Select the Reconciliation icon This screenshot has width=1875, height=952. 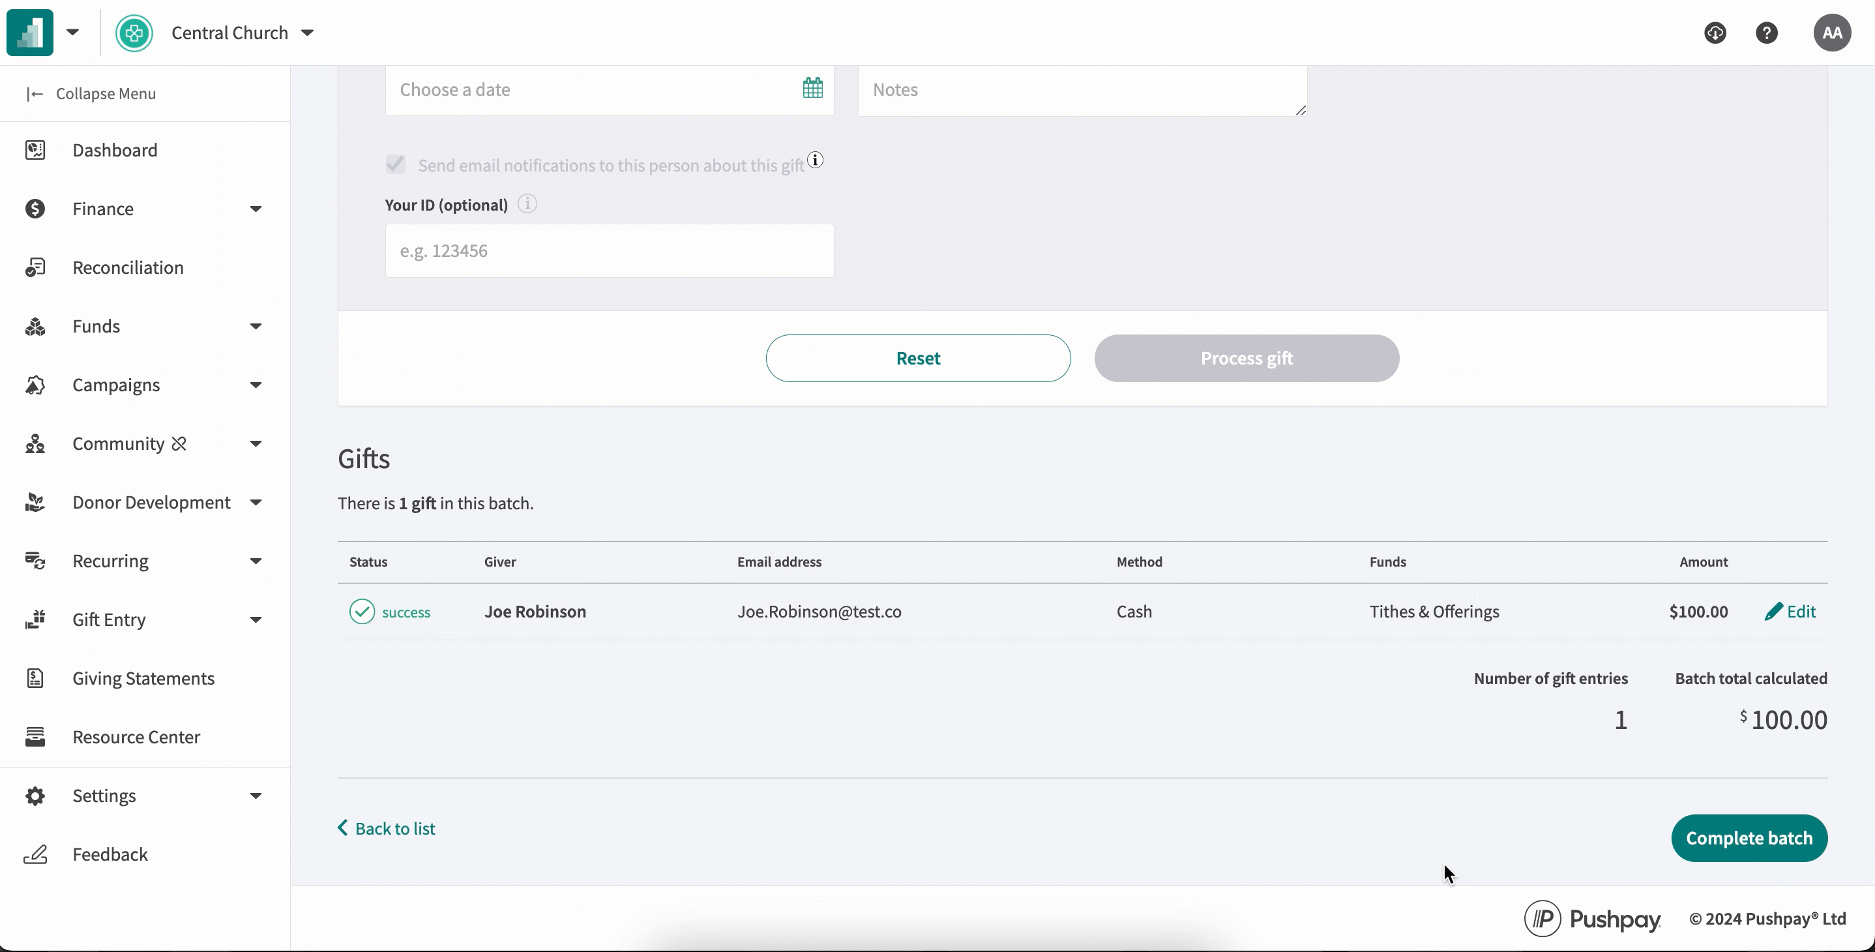(x=34, y=267)
